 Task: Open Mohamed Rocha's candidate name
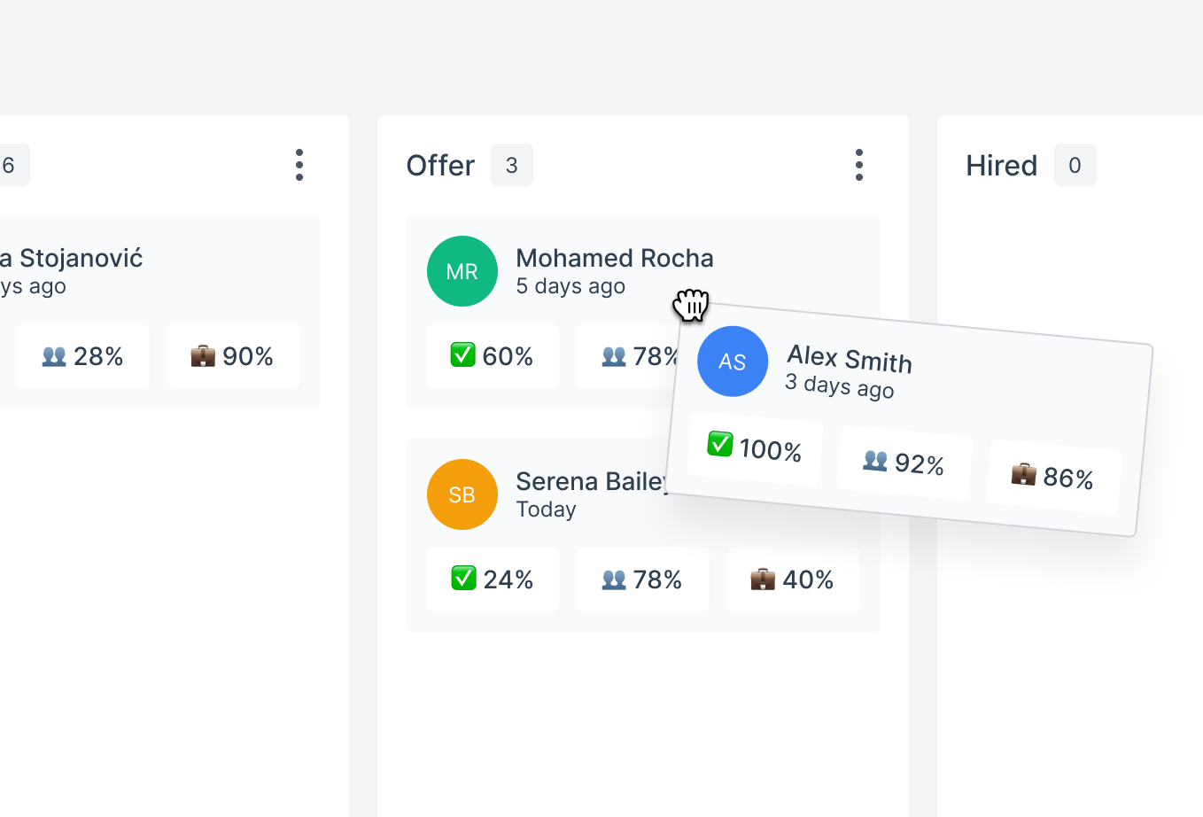coord(615,258)
